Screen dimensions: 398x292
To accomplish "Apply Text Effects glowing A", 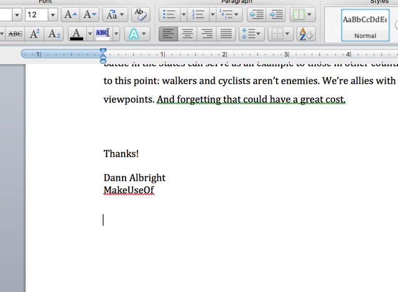I will tap(134, 34).
